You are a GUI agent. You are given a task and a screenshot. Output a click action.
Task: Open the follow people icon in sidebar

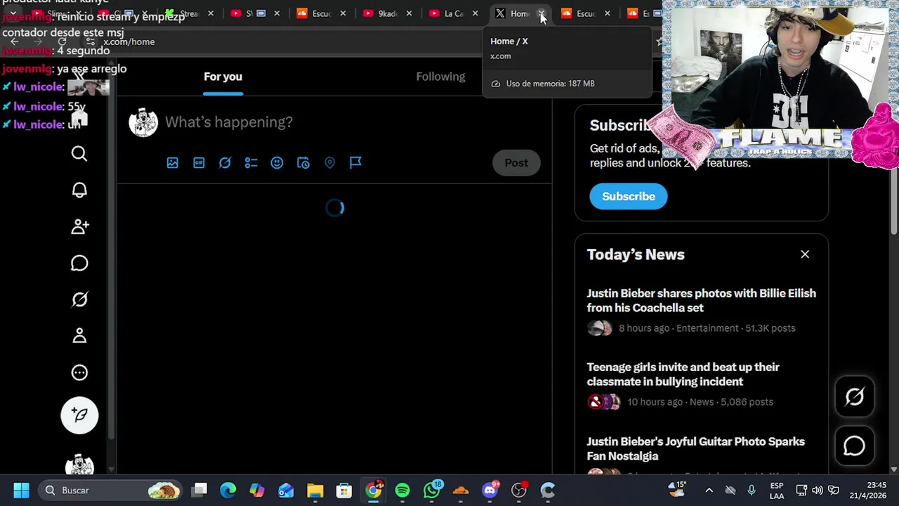click(79, 226)
